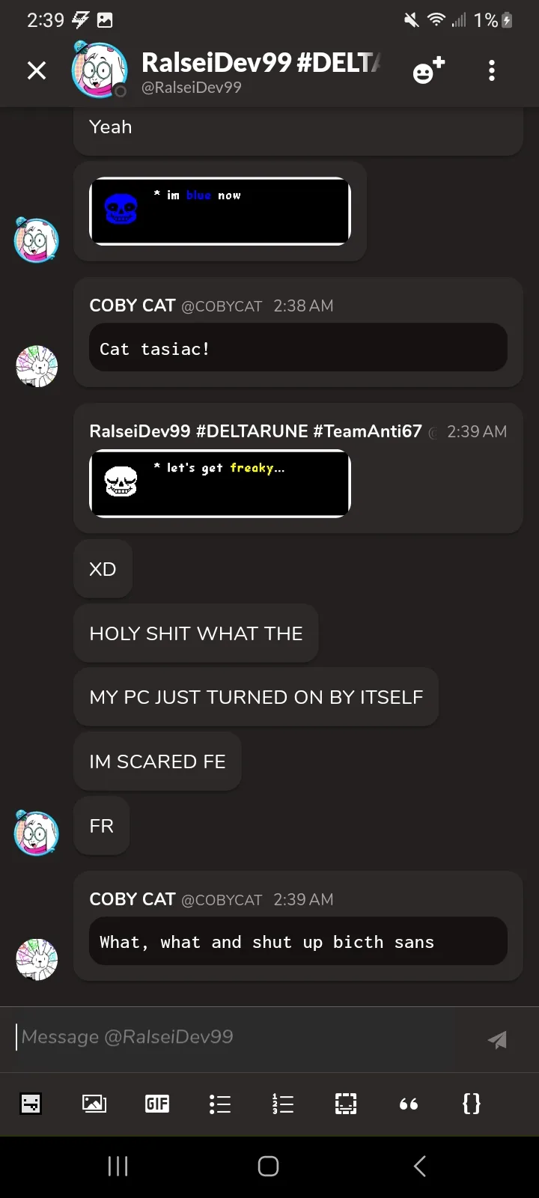The image size is (539, 1198).
Task: Open the add reaction emoji icon
Action: click(428, 70)
